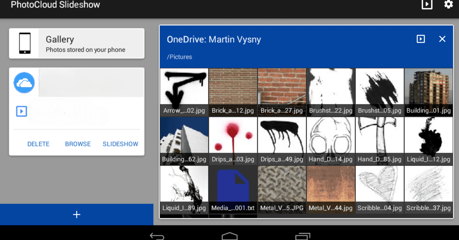
Task: Open Liquid_I...12.jpg thumbnail
Action: [429, 141]
